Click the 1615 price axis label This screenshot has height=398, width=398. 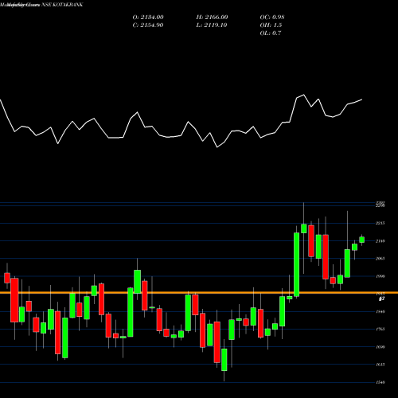click(380, 365)
